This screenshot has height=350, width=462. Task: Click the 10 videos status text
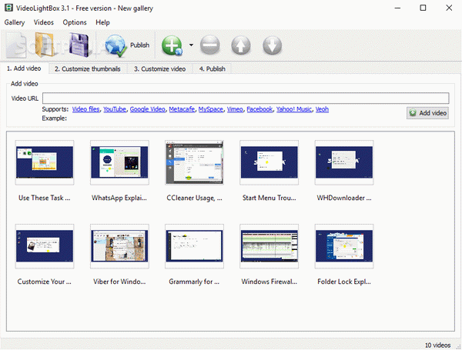point(437,345)
